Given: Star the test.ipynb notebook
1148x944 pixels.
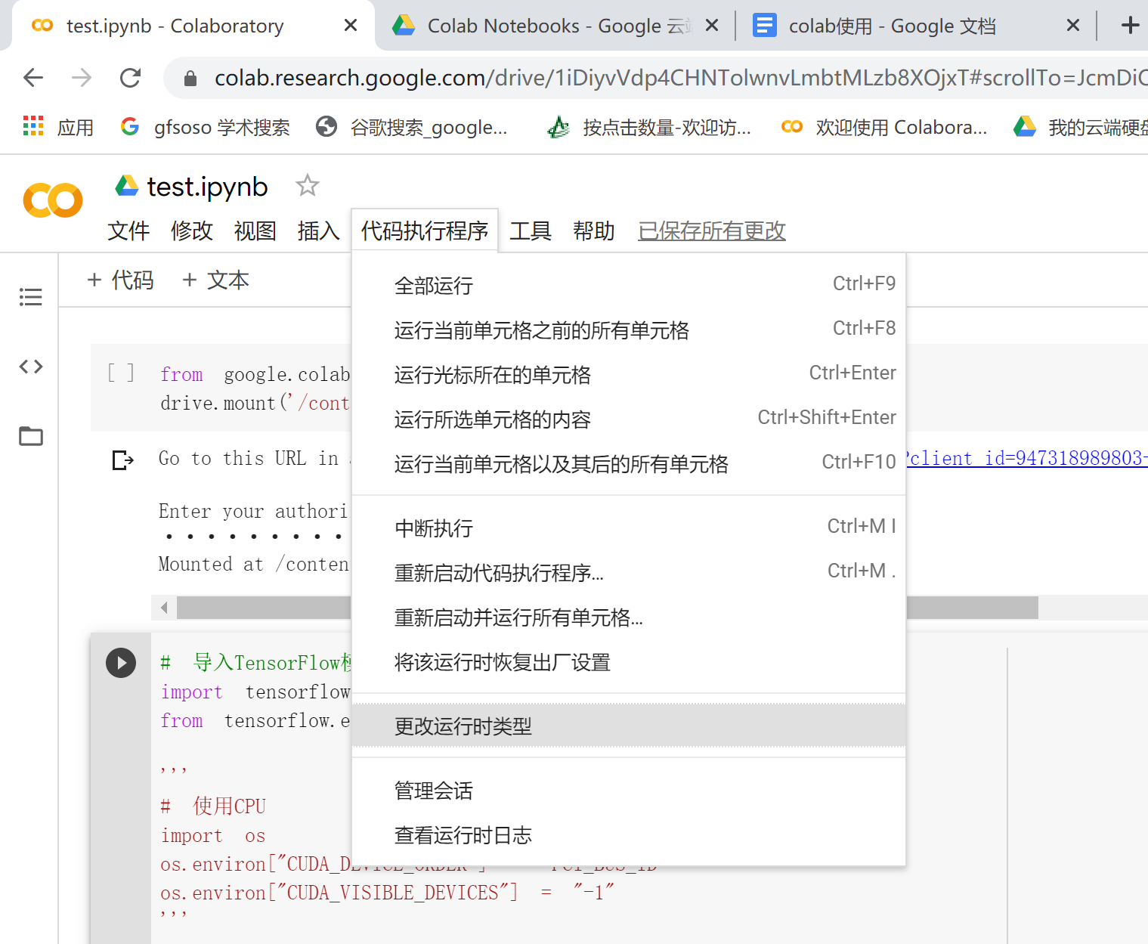Looking at the screenshot, I should tap(307, 185).
